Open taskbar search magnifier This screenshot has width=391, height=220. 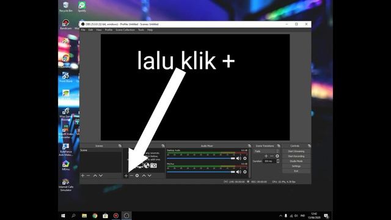(x=73, y=216)
